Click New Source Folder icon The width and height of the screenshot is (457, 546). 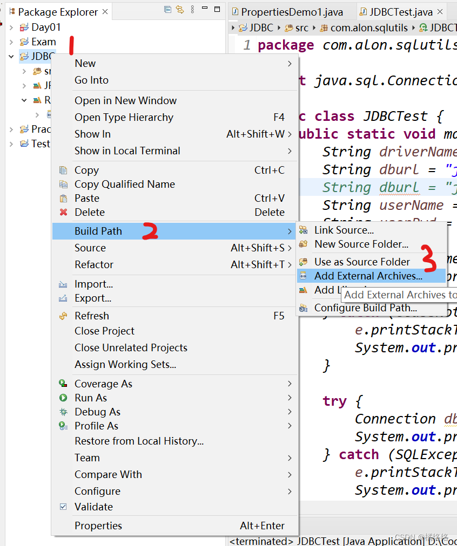pos(303,244)
